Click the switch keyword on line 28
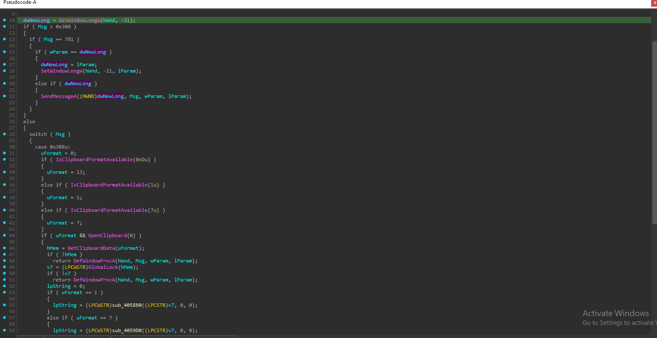This screenshot has width=657, height=338. (x=38, y=134)
